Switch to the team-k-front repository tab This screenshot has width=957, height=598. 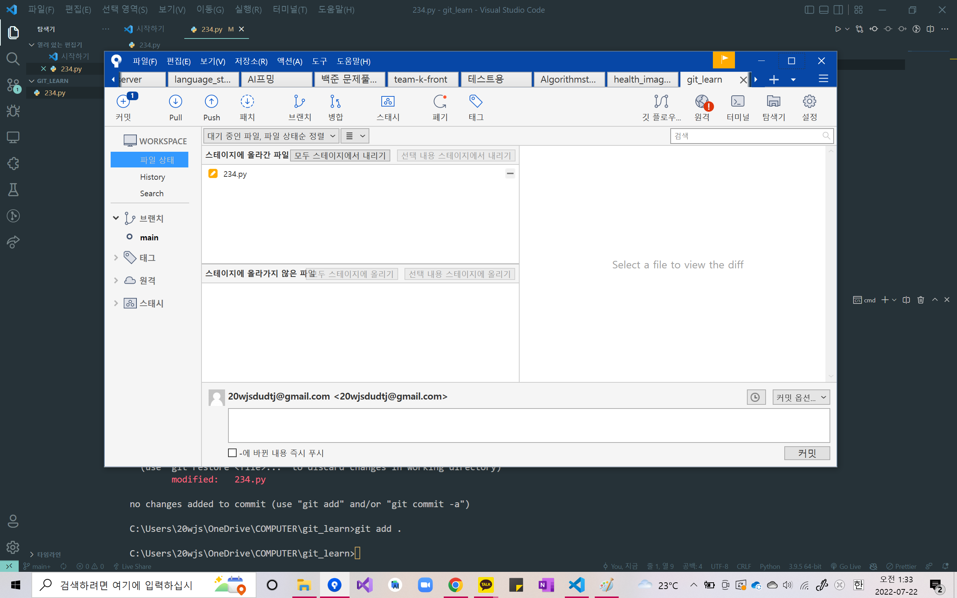pyautogui.click(x=420, y=80)
